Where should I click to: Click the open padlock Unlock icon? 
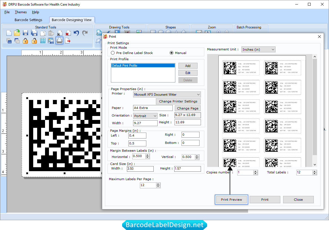point(34,41)
